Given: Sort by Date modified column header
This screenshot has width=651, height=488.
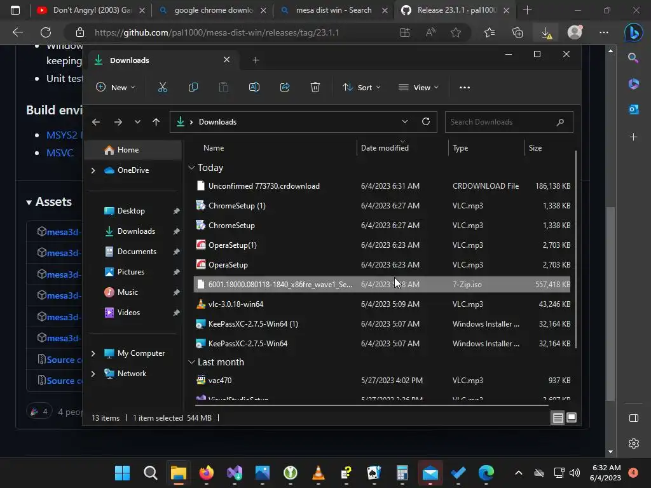Looking at the screenshot, I should pos(385,148).
